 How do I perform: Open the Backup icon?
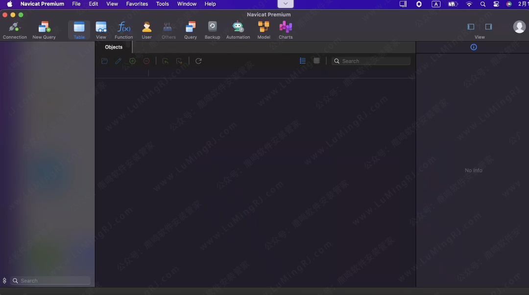click(x=212, y=30)
